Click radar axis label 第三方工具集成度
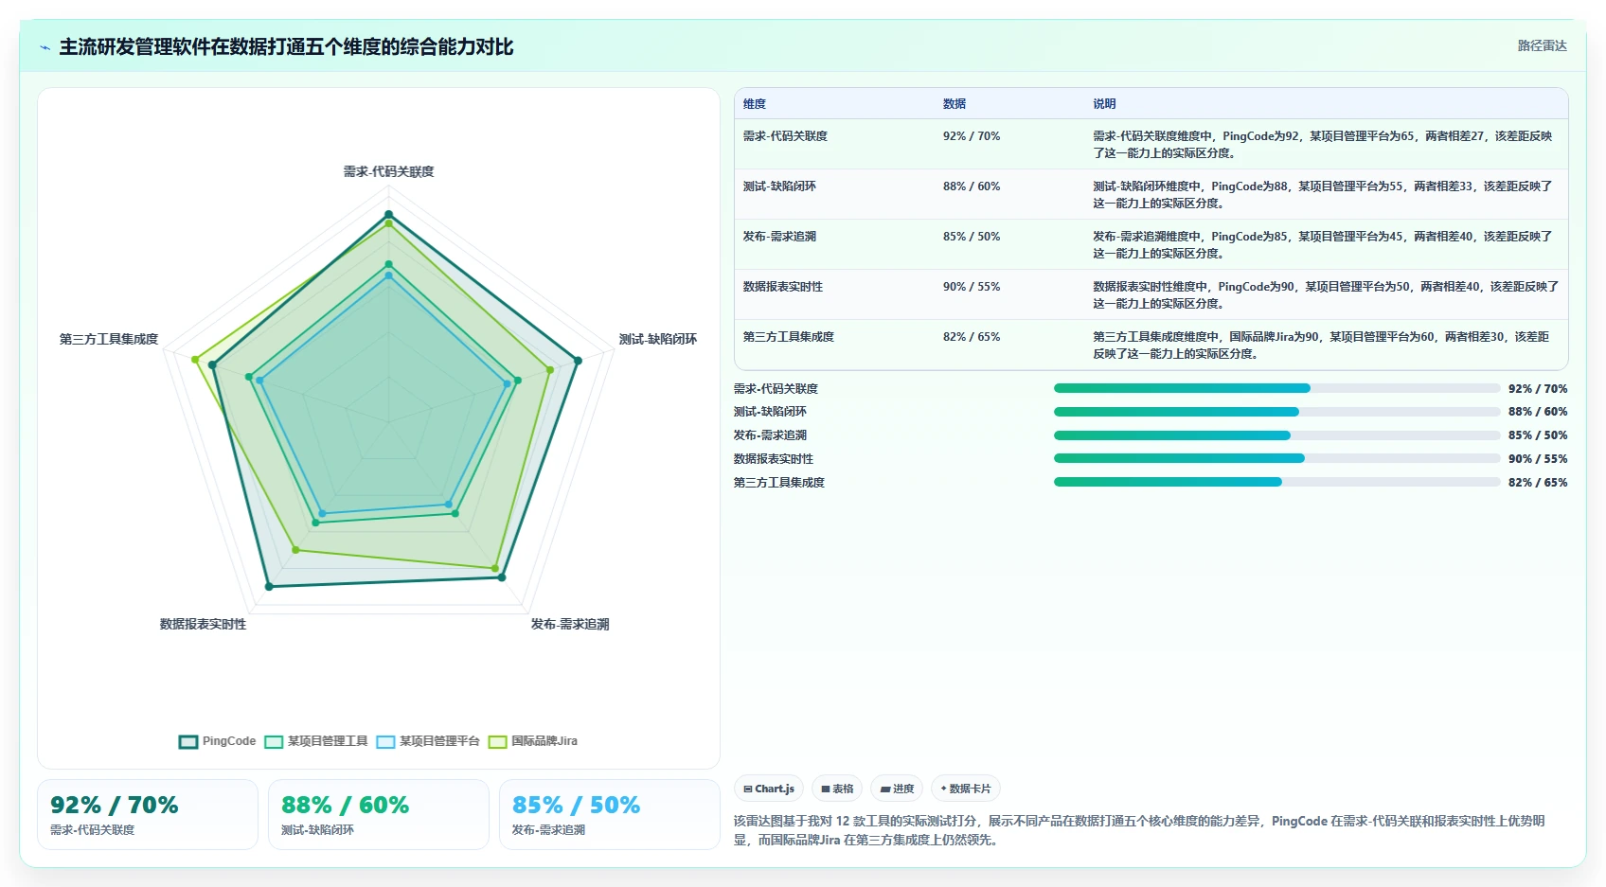Screen dimensions: 1606x887 pyautogui.click(x=109, y=339)
